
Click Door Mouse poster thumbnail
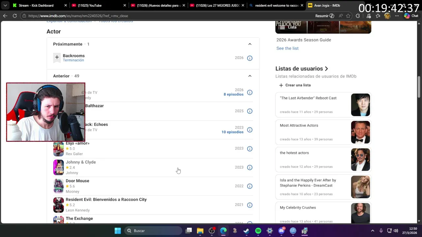pos(58,186)
